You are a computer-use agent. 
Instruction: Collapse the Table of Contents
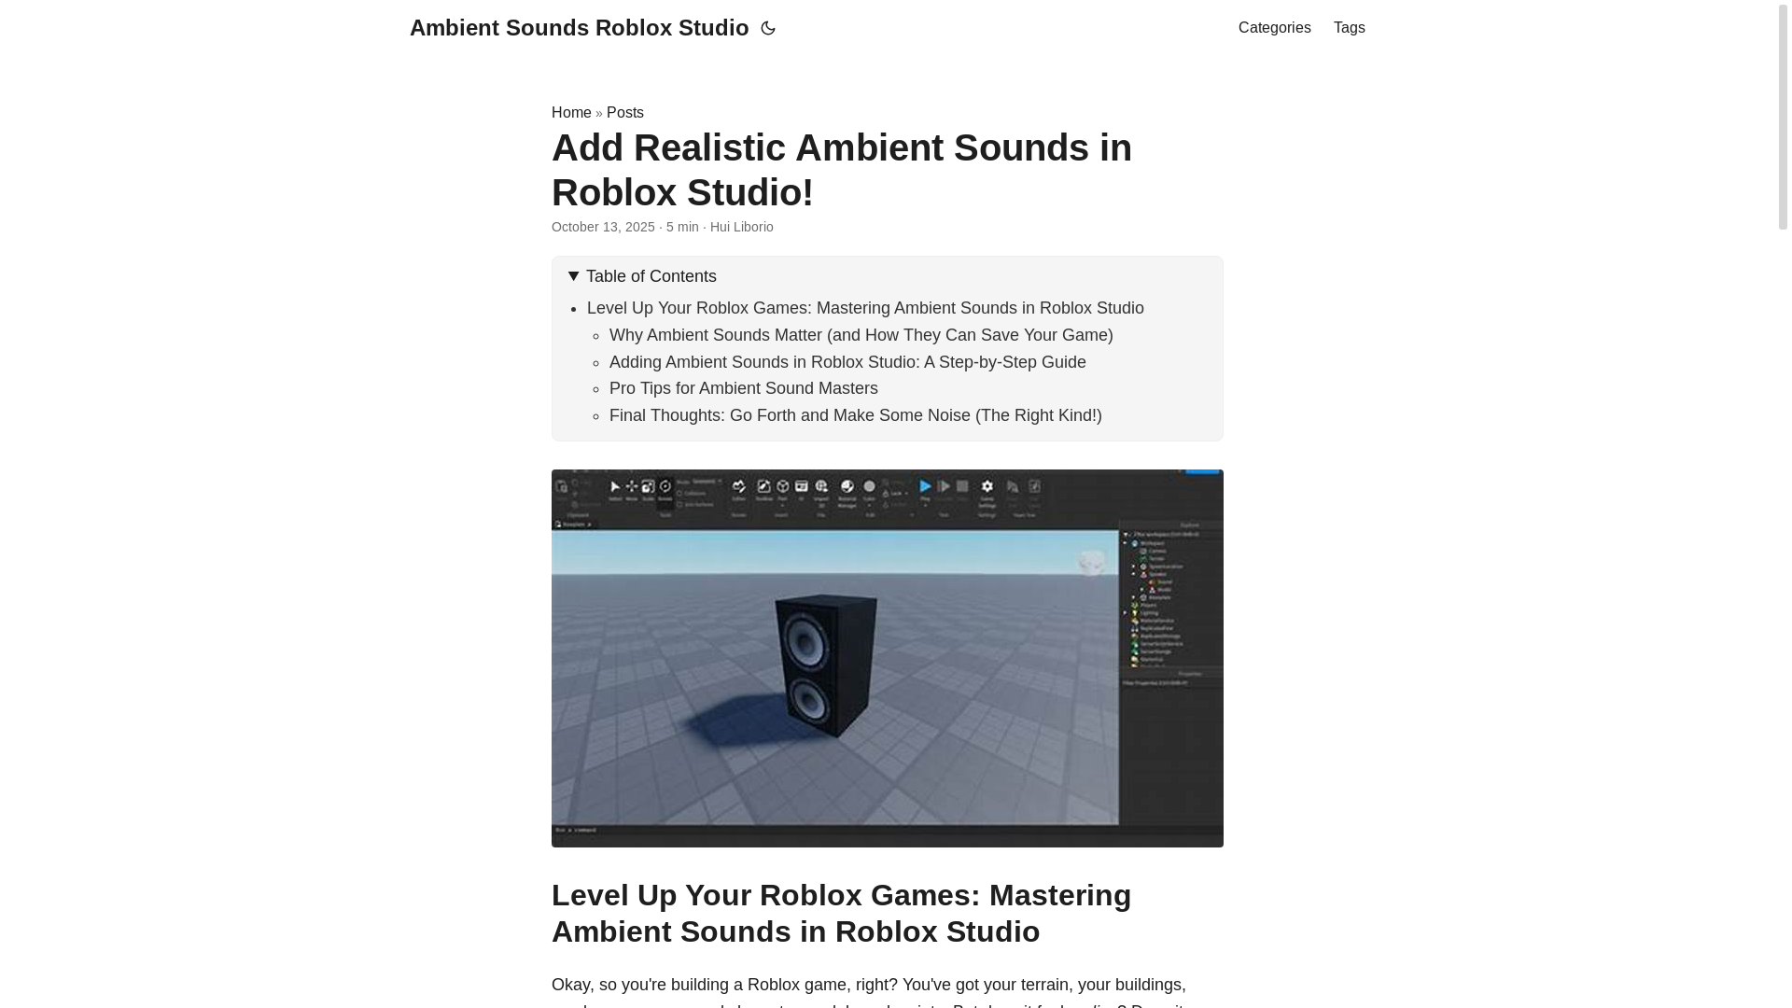pyautogui.click(x=642, y=276)
